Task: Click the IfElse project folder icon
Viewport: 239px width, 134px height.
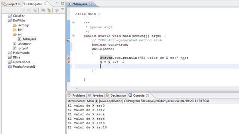Action: click(x=10, y=57)
